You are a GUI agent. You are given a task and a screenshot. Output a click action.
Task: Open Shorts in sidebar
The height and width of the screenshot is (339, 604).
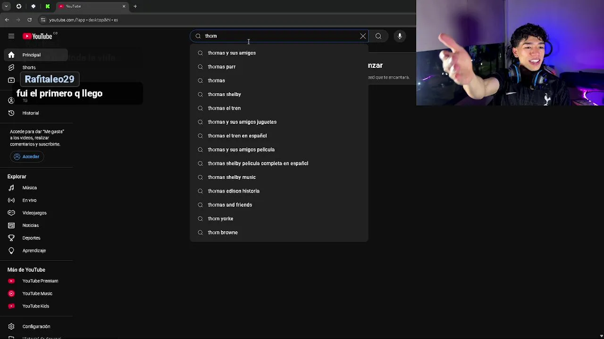36,68
